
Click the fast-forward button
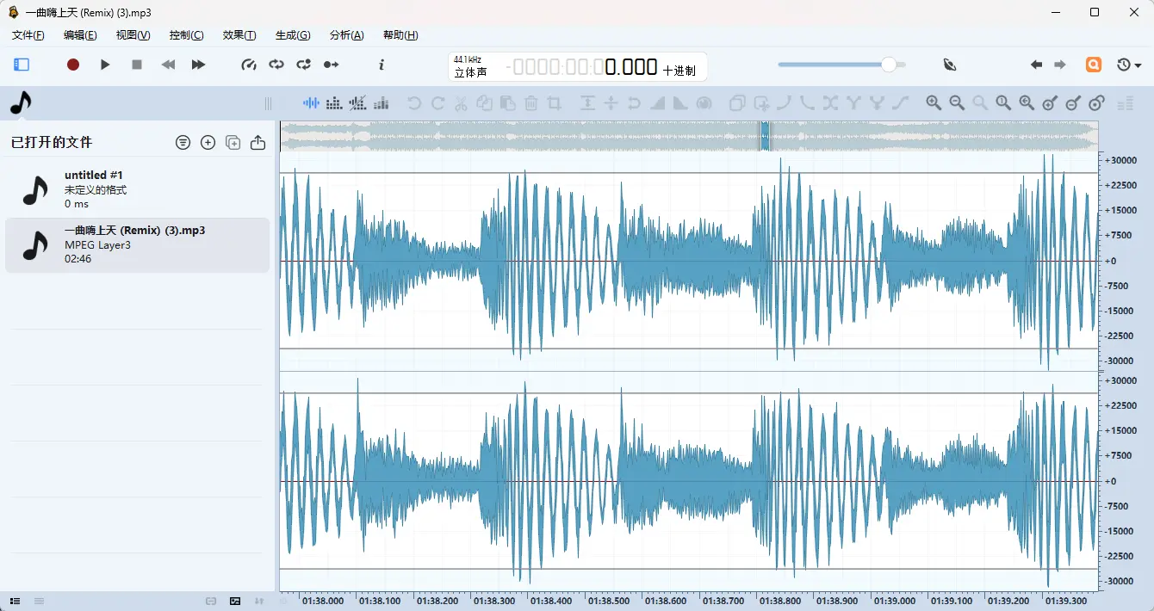(x=198, y=65)
